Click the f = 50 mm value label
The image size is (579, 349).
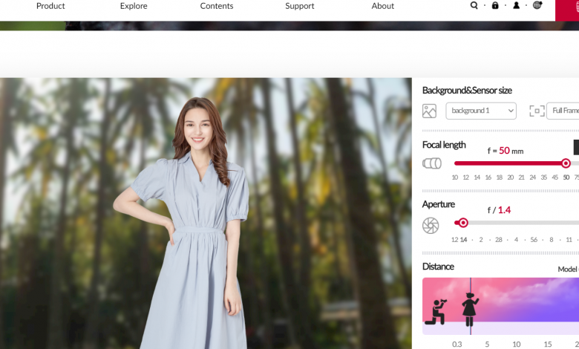coord(506,151)
